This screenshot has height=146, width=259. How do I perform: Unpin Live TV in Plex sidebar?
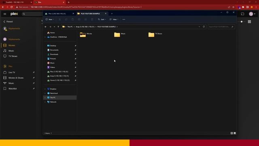tap(34, 72)
